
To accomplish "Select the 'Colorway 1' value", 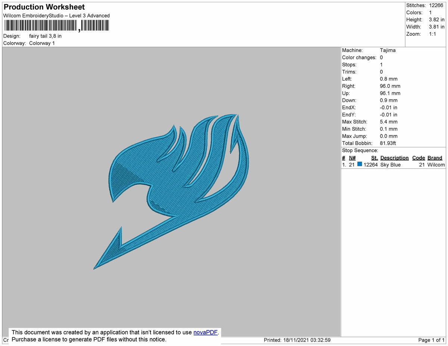I will (42, 43).
